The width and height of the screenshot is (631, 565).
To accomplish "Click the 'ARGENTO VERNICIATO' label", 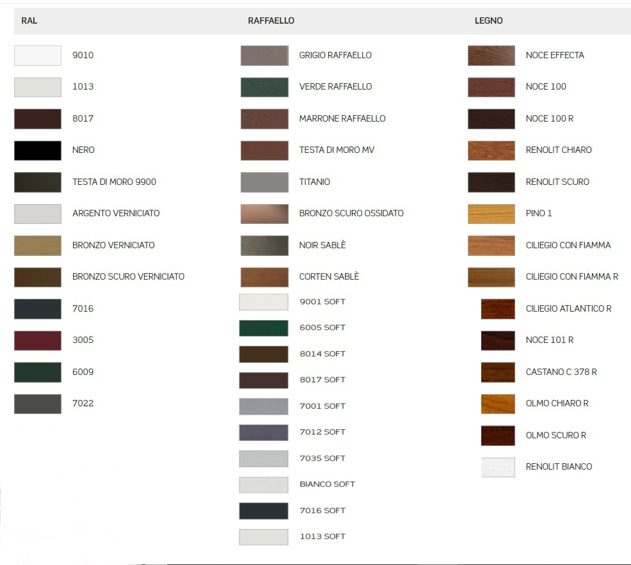I will [x=116, y=213].
